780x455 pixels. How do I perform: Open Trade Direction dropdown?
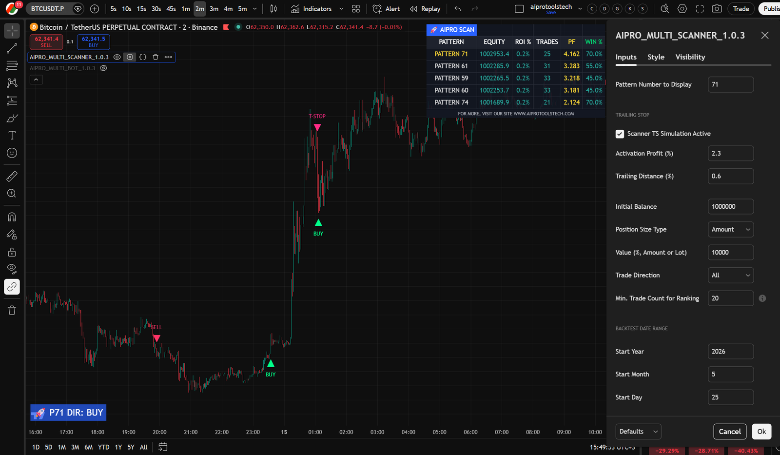(730, 275)
